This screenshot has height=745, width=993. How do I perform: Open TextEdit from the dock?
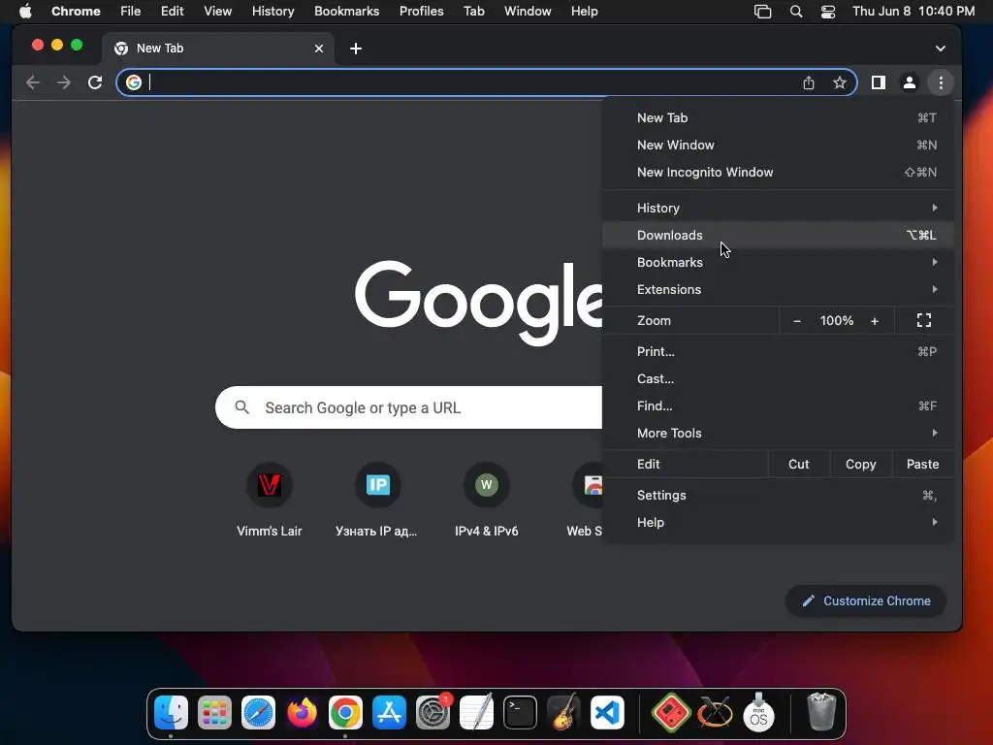(x=476, y=713)
